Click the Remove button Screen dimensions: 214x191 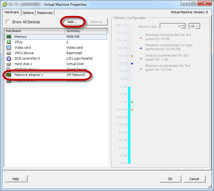96,22
